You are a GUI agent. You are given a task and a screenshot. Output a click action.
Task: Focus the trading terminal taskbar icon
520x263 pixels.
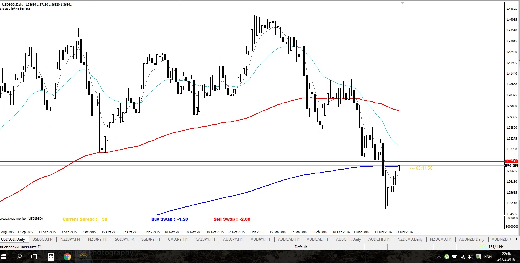click(83, 257)
